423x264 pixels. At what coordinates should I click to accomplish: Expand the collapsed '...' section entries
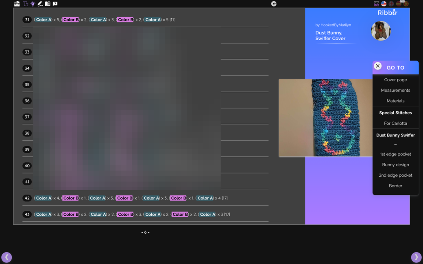(x=395, y=144)
